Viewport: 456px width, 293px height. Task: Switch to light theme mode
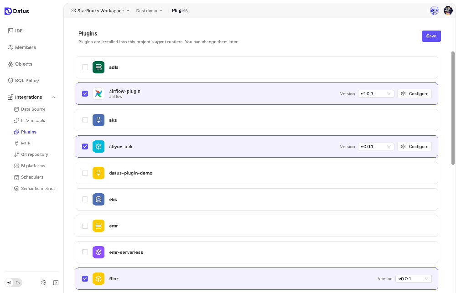tap(9, 283)
